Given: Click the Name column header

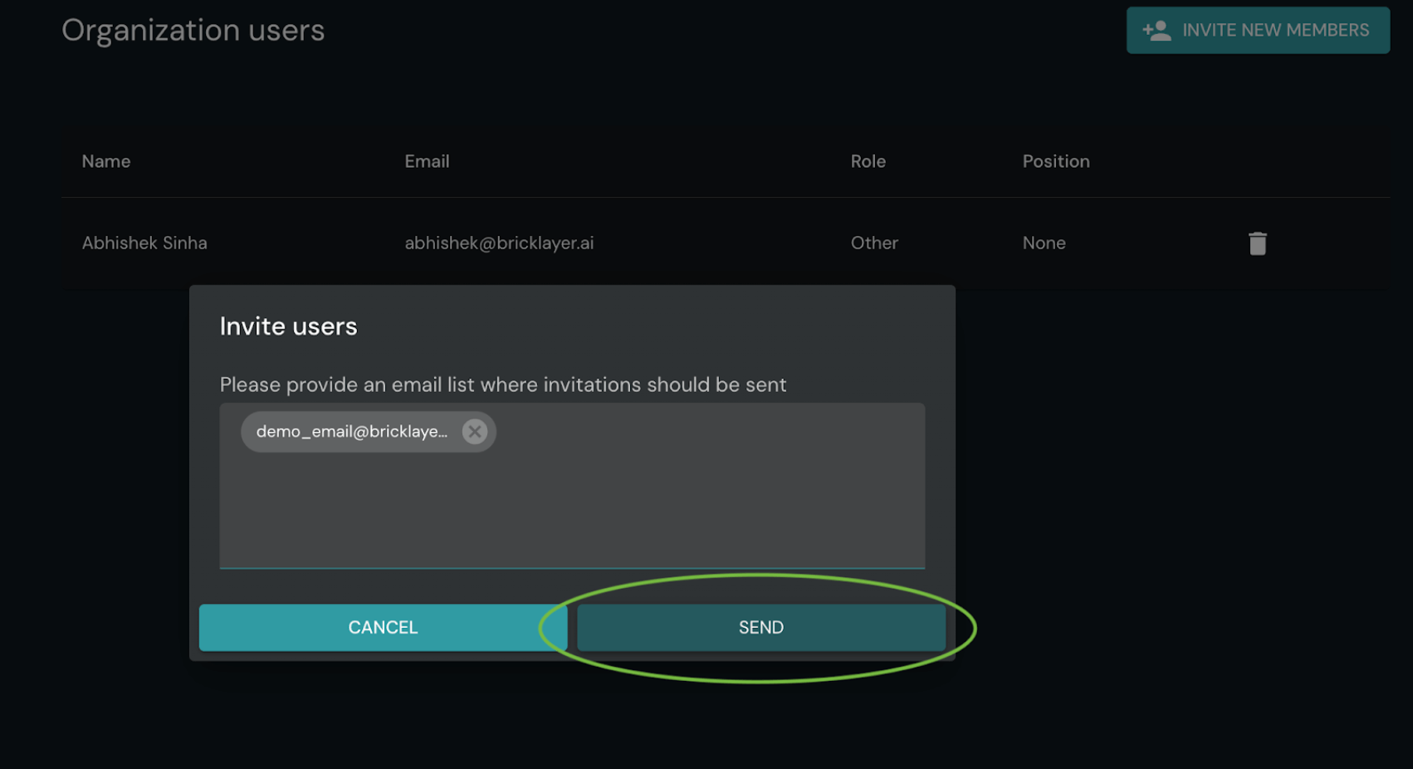Looking at the screenshot, I should (106, 161).
